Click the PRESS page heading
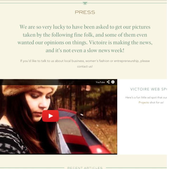Screen dimensions: 169x169 pos(85,12)
